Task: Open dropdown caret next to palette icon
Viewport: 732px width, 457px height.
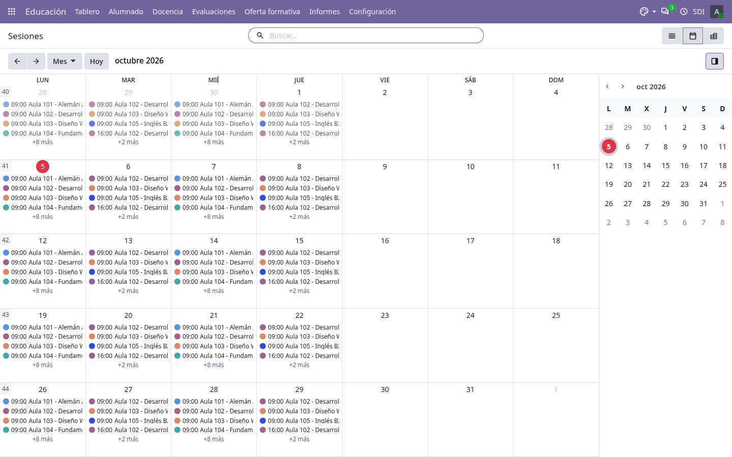Action: click(x=654, y=11)
